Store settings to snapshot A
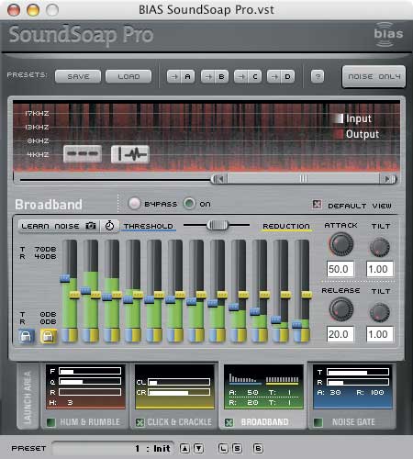 click(181, 76)
